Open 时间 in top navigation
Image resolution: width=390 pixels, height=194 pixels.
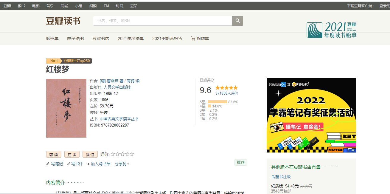[119, 6]
